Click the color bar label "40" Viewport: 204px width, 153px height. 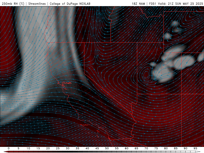[x=87, y=148]
